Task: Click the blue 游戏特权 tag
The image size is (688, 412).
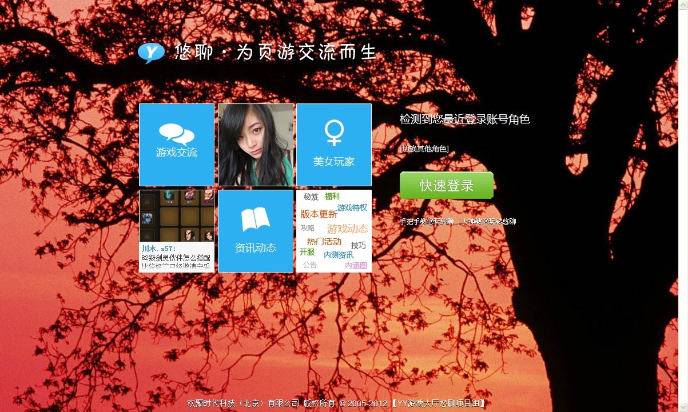Action: pos(352,207)
